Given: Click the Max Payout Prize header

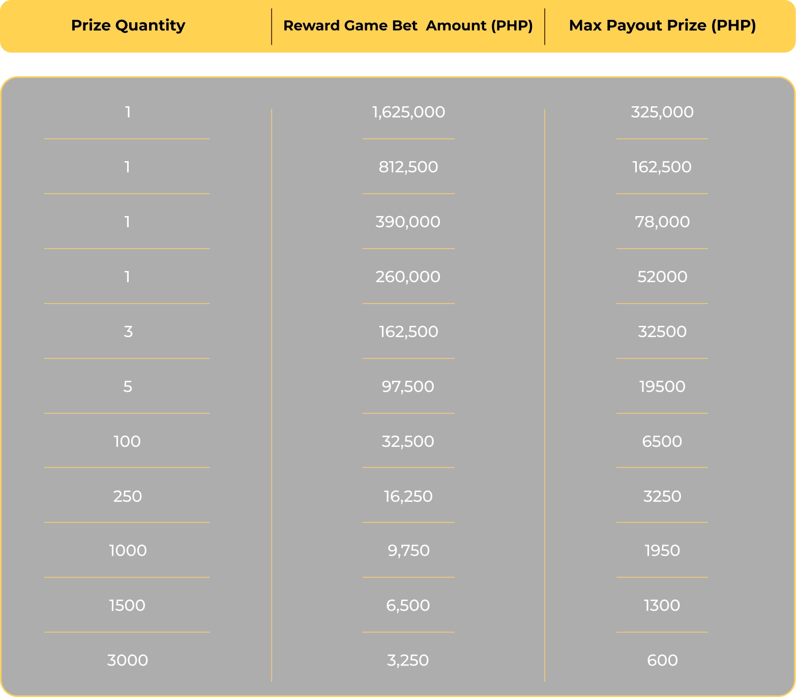Looking at the screenshot, I should (x=662, y=25).
